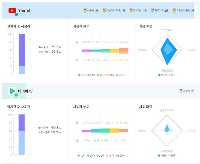Click purple 사용자 bar segment in YouTube chart
The image size is (200, 164).
(x=22, y=50)
